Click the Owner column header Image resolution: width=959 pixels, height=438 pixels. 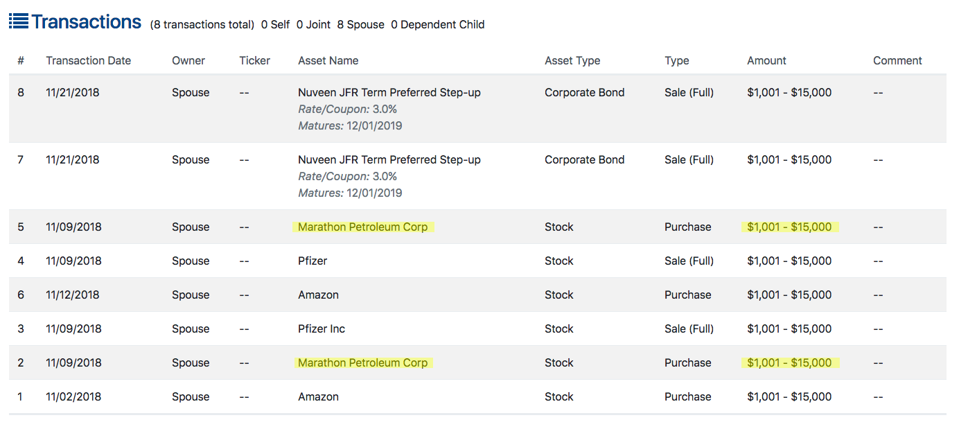click(x=188, y=60)
